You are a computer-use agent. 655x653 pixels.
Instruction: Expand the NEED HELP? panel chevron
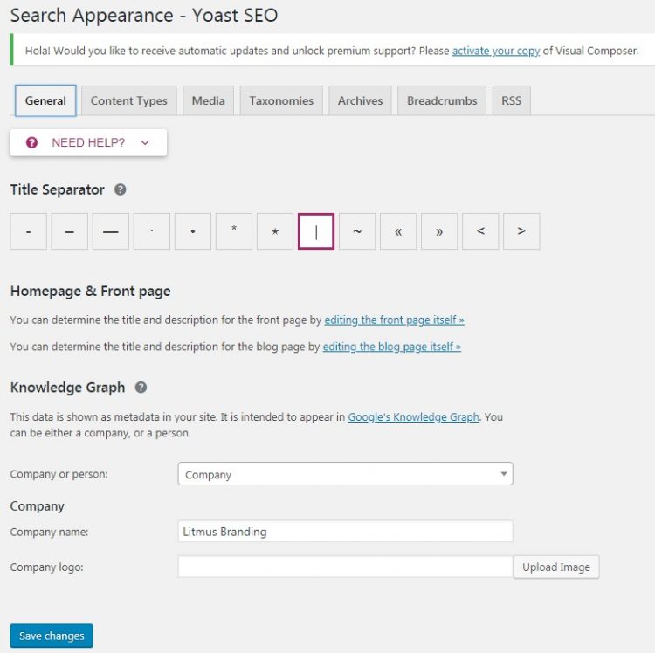[x=145, y=143]
